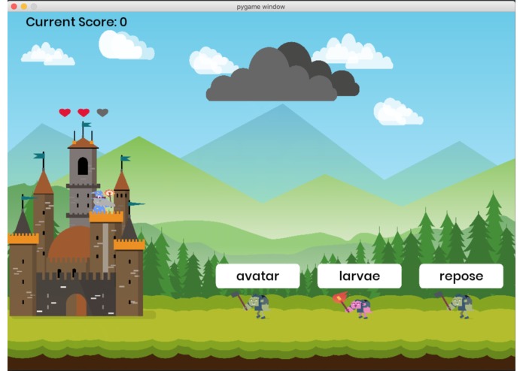Click the second red heart life
This screenshot has height=371, width=523.
click(x=84, y=113)
